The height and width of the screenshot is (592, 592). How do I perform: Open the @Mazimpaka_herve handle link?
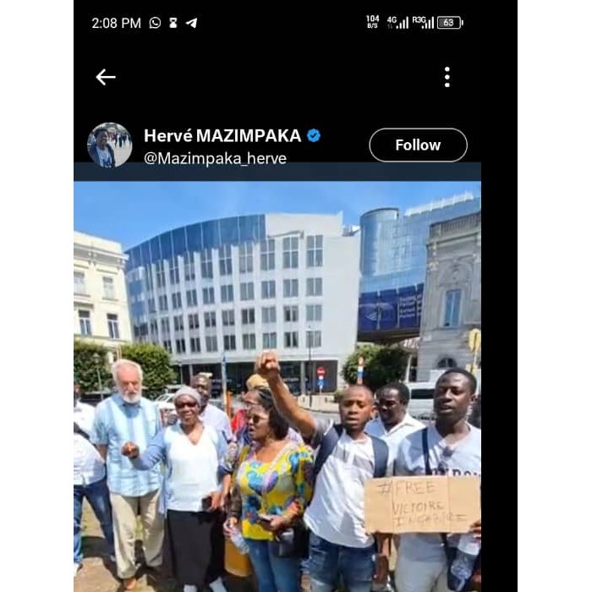pos(215,158)
